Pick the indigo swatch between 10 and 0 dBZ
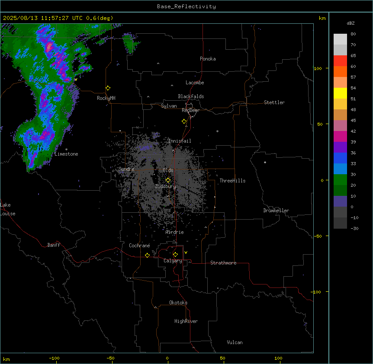The image size is (373, 364). [x=340, y=201]
